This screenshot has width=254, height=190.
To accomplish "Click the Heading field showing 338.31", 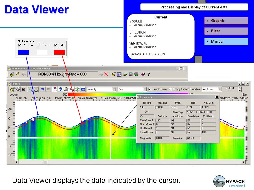I will pos(162,107).
